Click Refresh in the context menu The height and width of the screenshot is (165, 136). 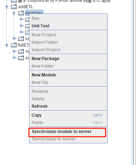click(x=68, y=106)
